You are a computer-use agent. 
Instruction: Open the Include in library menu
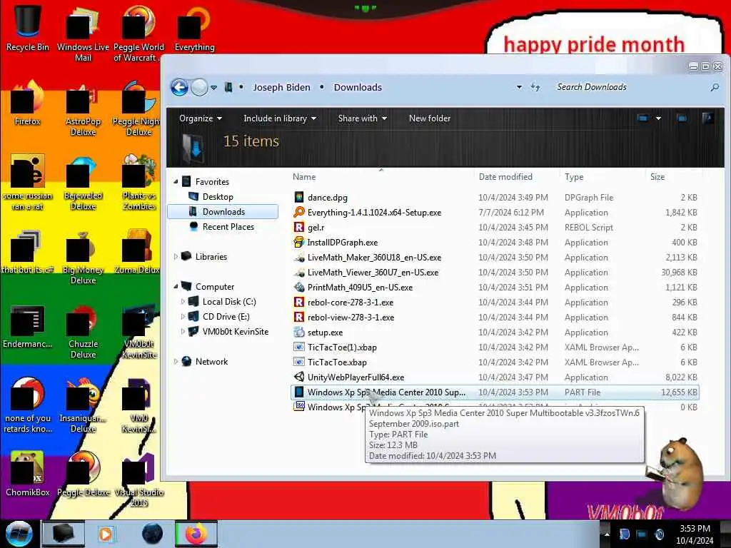click(x=280, y=118)
